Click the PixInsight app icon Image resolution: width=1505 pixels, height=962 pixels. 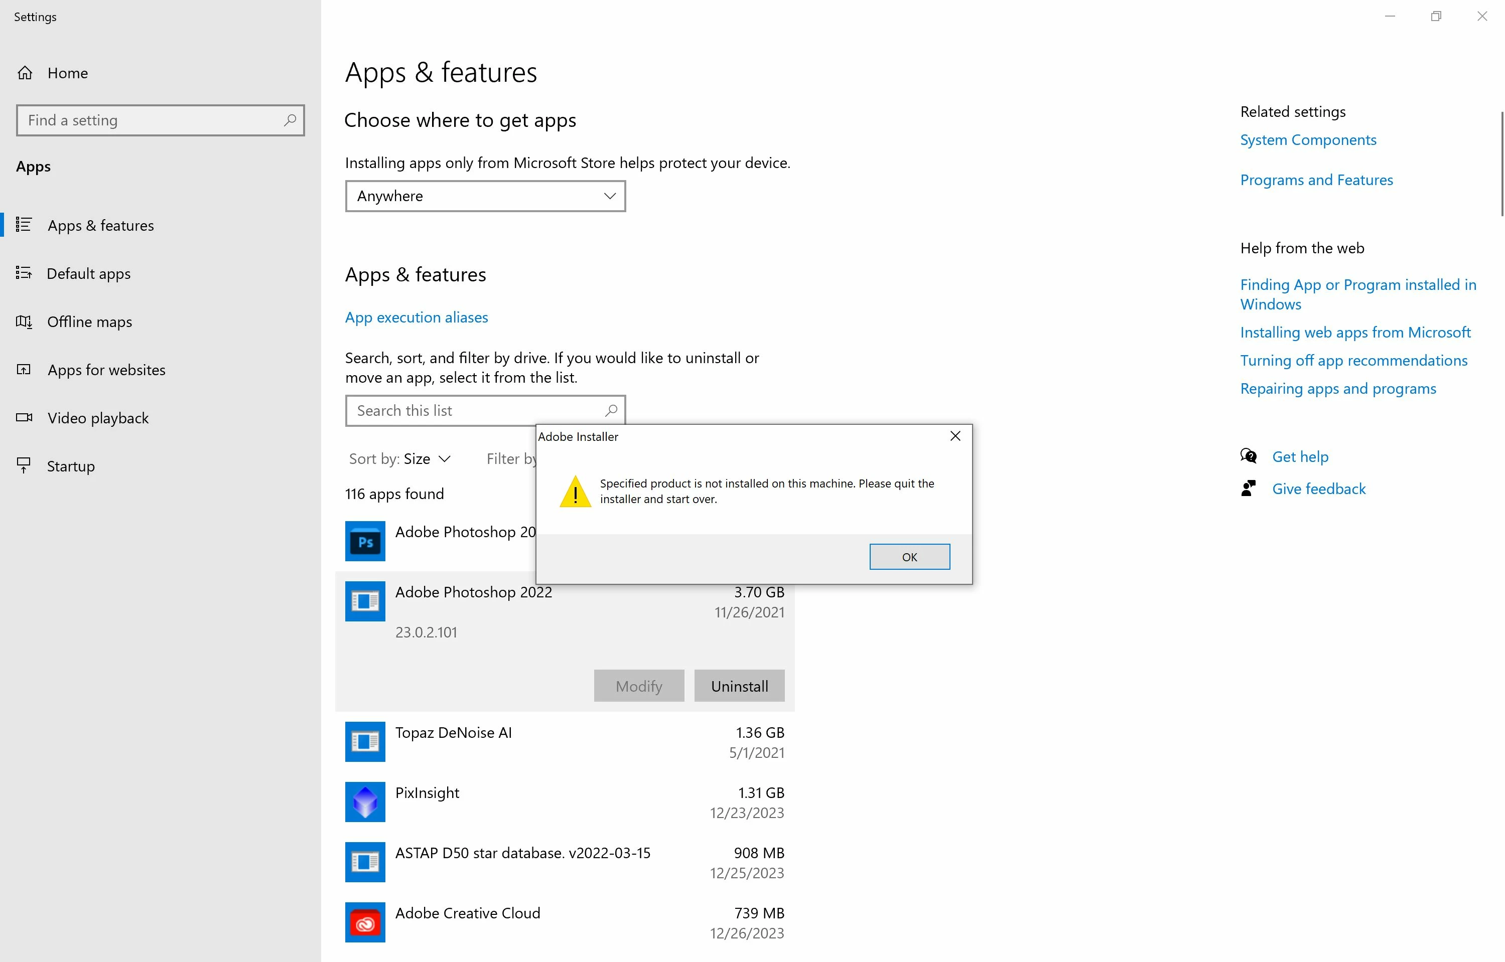pyautogui.click(x=365, y=801)
